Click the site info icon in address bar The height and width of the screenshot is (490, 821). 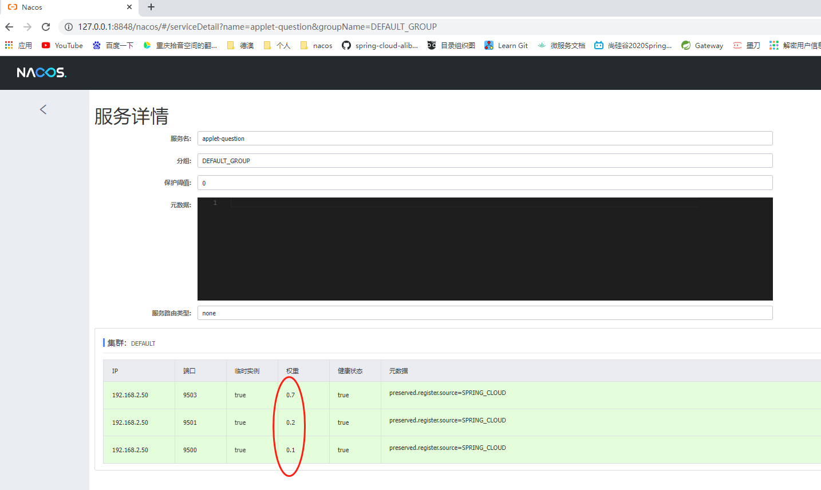coord(69,27)
